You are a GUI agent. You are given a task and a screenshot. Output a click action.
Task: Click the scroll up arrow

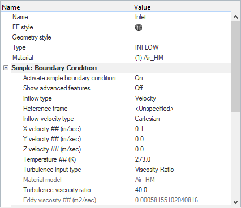tap(235, 17)
